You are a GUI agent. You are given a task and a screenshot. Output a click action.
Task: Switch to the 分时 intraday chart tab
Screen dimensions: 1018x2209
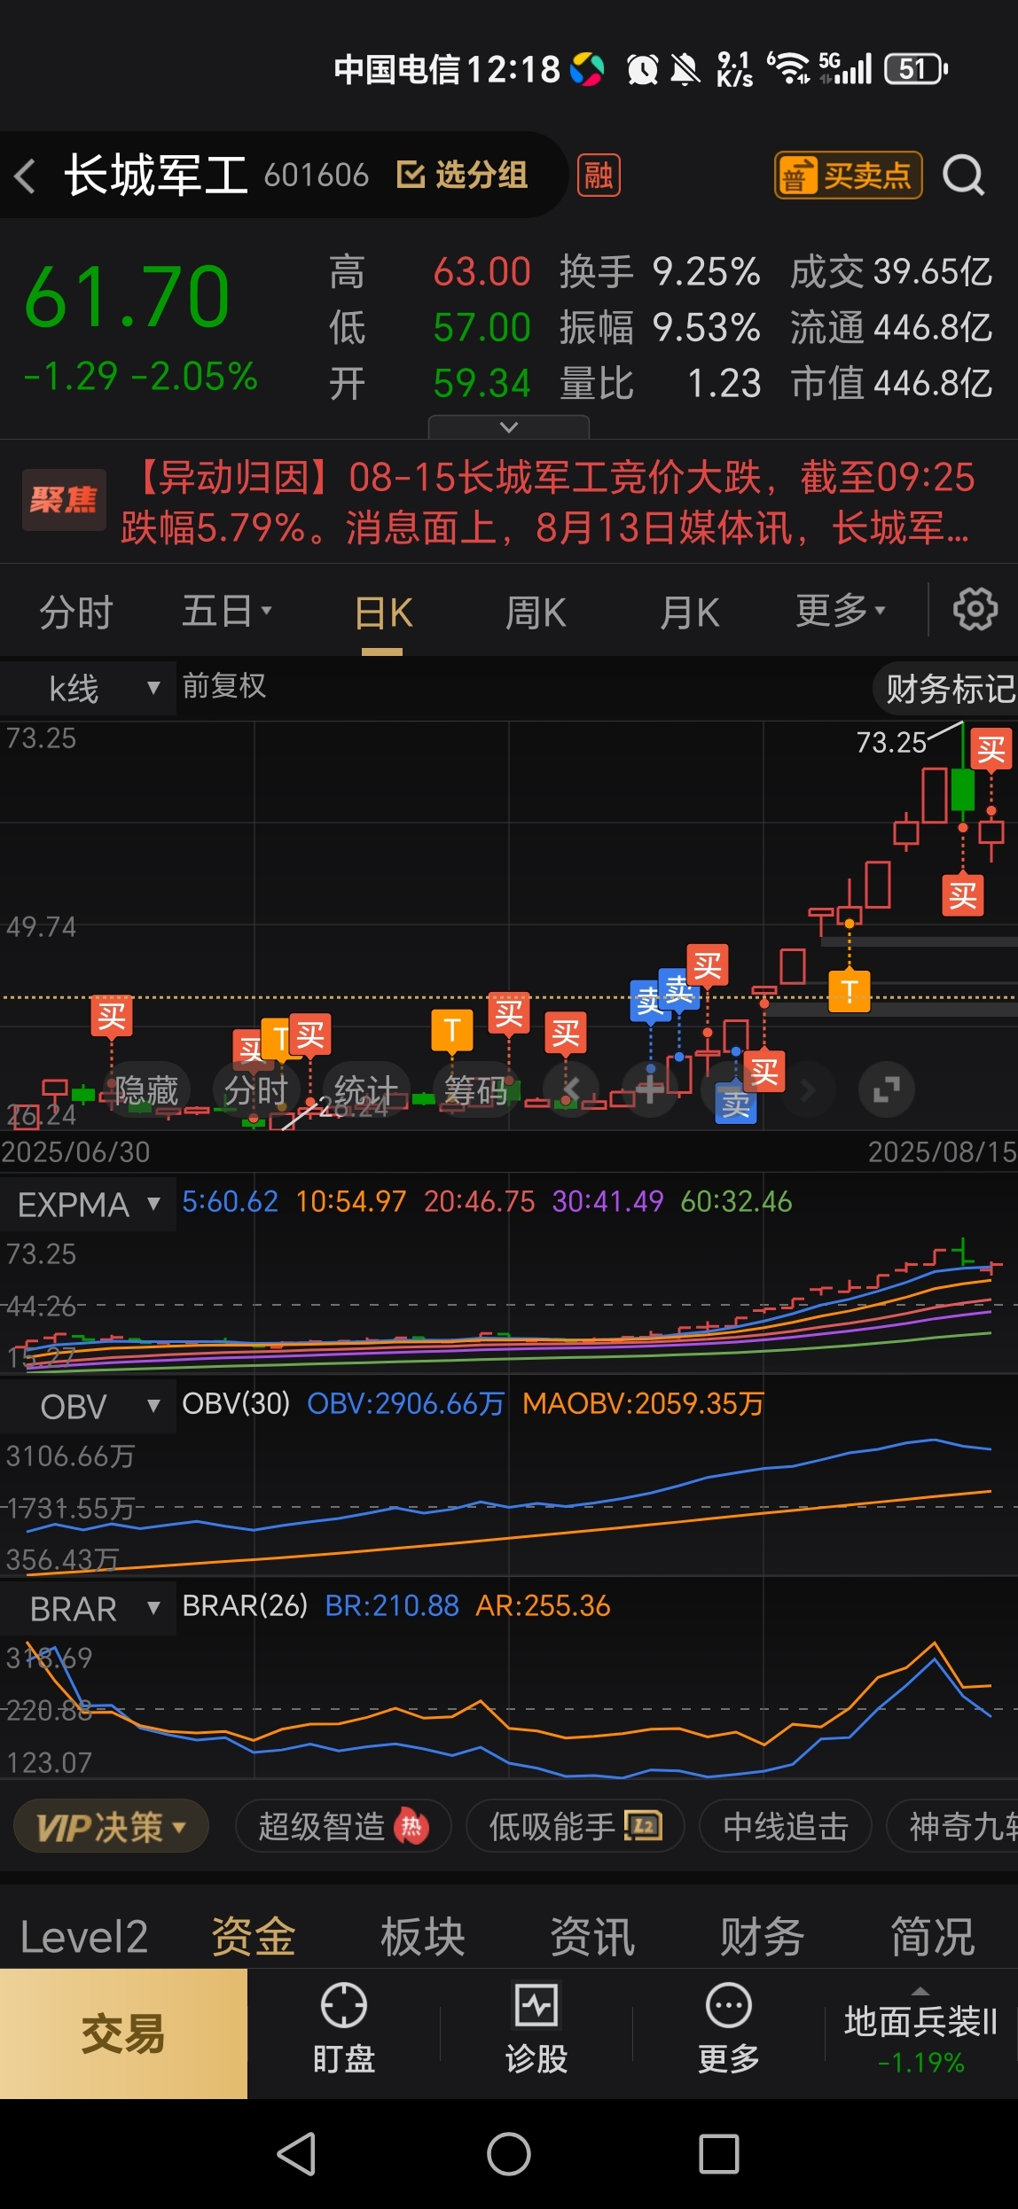[76, 613]
